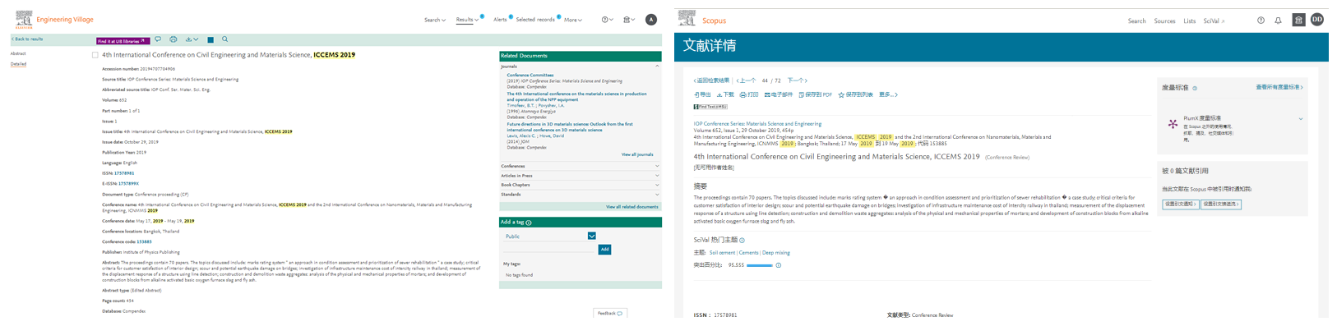Click the print icon in Engineering Village toolbar
This screenshot has width=1337, height=326.
(173, 39)
